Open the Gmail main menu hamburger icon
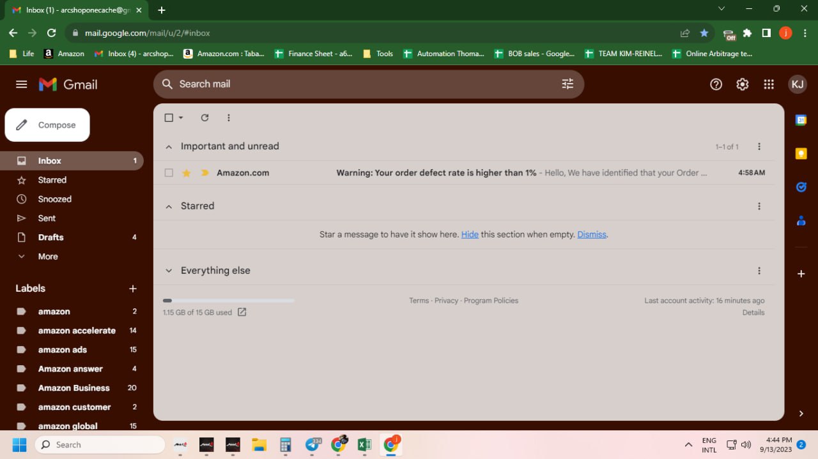This screenshot has height=459, width=818. [x=22, y=84]
